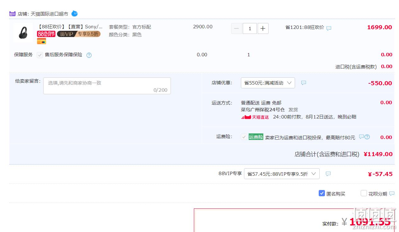Click the -550.00 store discount amount
The image size is (399, 232).
point(380,83)
